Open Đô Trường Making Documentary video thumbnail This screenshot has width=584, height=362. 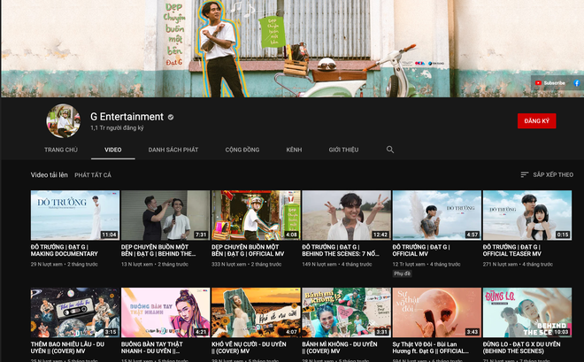click(75, 215)
